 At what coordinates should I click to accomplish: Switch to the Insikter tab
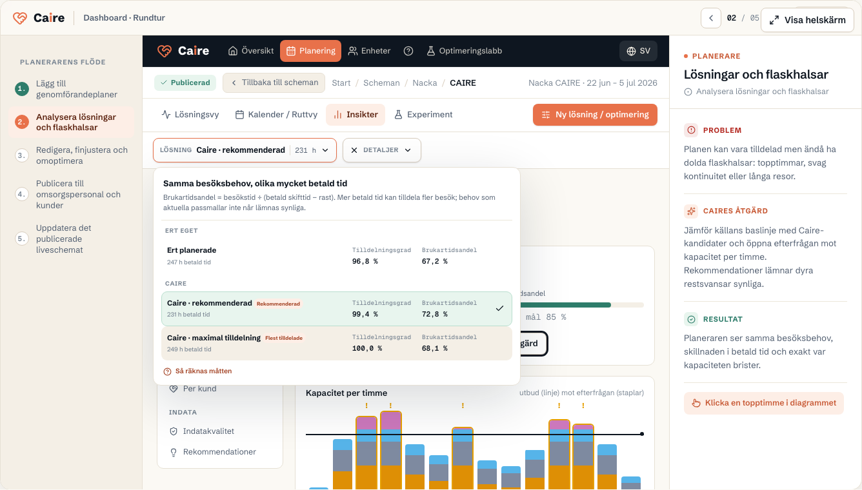(x=356, y=115)
